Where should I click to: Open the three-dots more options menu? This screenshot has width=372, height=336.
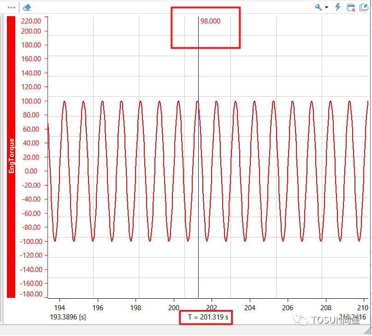[12, 7]
